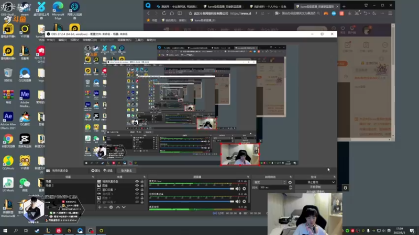Image resolution: width=419 pixels, height=235 pixels.
Task: Toggle visibility of the last source row
Action: click(x=137, y=202)
